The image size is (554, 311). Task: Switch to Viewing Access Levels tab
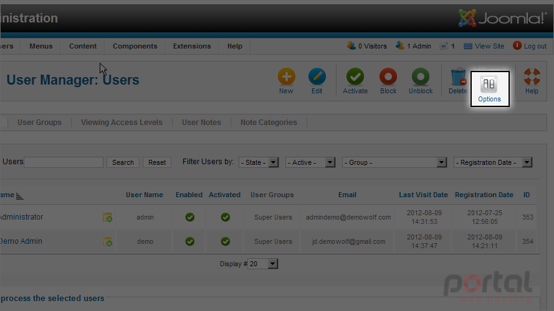[x=122, y=123]
